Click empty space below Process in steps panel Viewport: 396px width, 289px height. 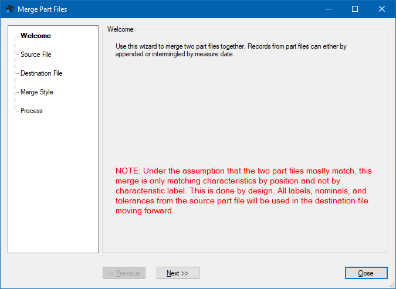tap(53, 182)
